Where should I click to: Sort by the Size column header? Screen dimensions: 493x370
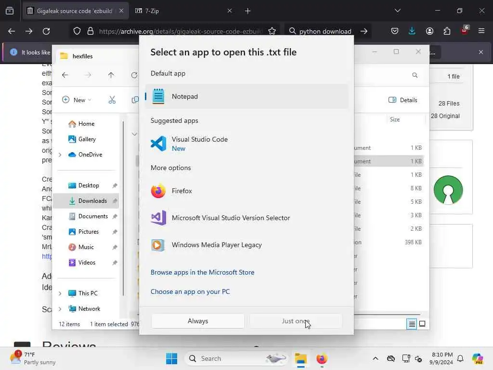395,119
